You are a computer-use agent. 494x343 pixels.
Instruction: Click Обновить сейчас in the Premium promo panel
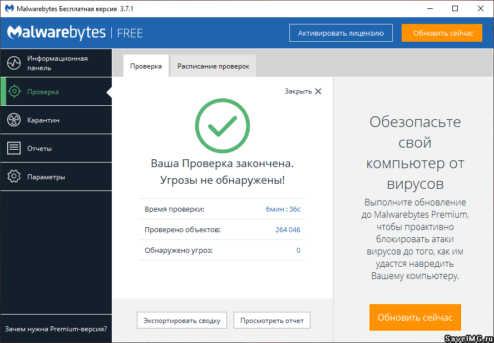(415, 318)
